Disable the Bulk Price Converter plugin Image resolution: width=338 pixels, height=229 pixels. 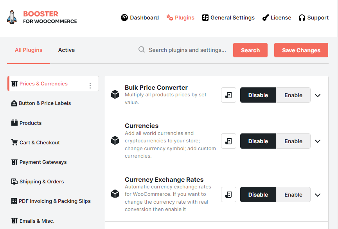[258, 95]
